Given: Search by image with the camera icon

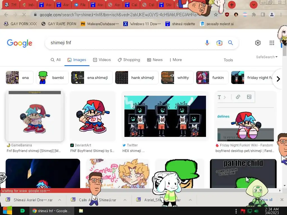Looking at the screenshot, I should 219,43.
